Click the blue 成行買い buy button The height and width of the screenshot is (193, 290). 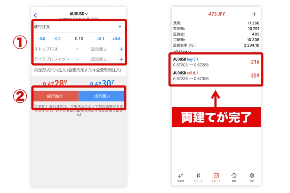pyautogui.click(x=101, y=96)
